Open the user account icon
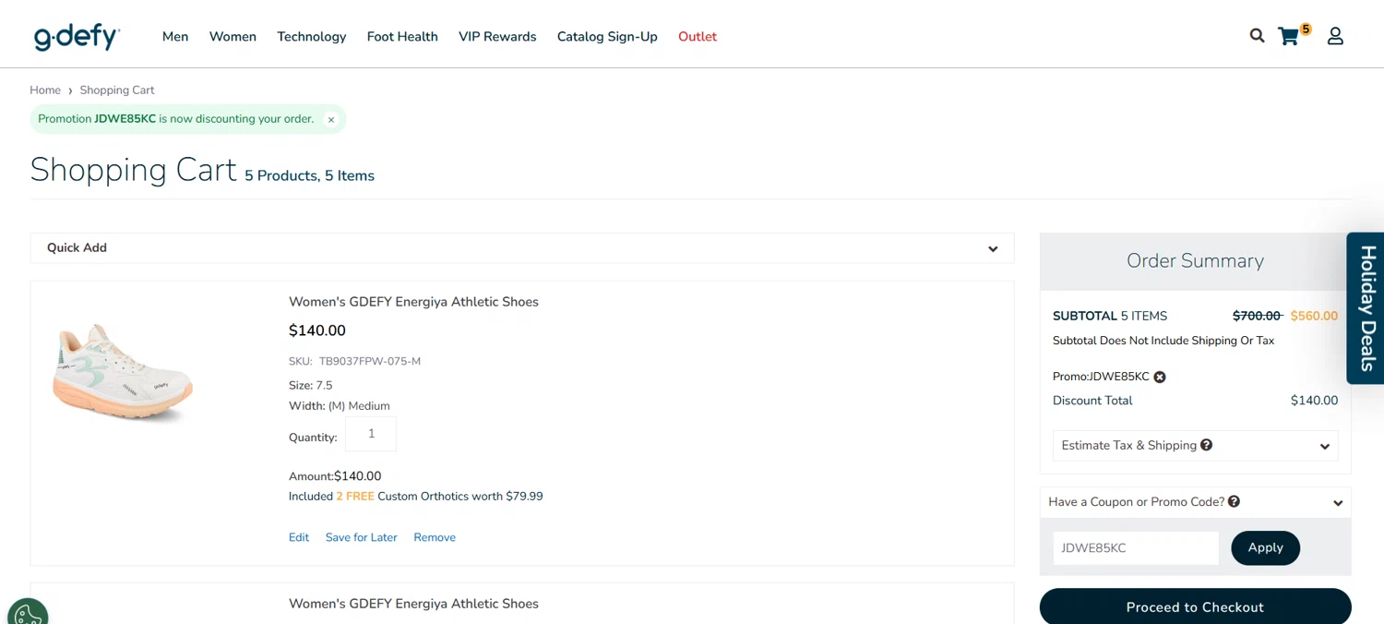The height and width of the screenshot is (624, 1384). (x=1335, y=36)
